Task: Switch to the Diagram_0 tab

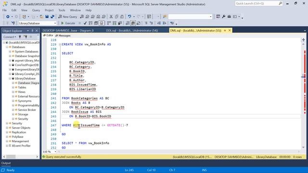Action: (68, 30)
